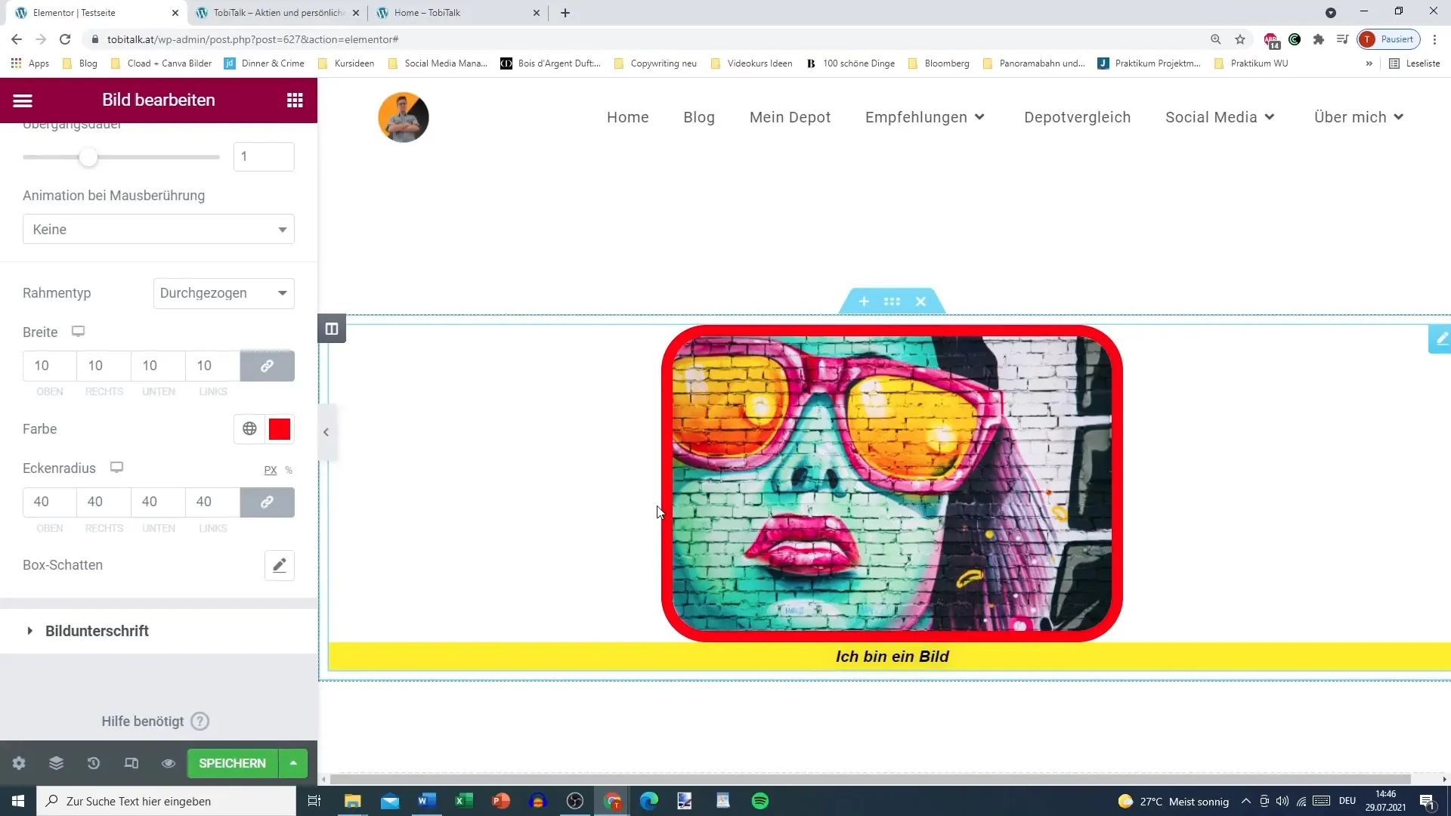Switch to Home – TobiTalk browser tab
This screenshot has width=1451, height=816.
[x=458, y=13]
